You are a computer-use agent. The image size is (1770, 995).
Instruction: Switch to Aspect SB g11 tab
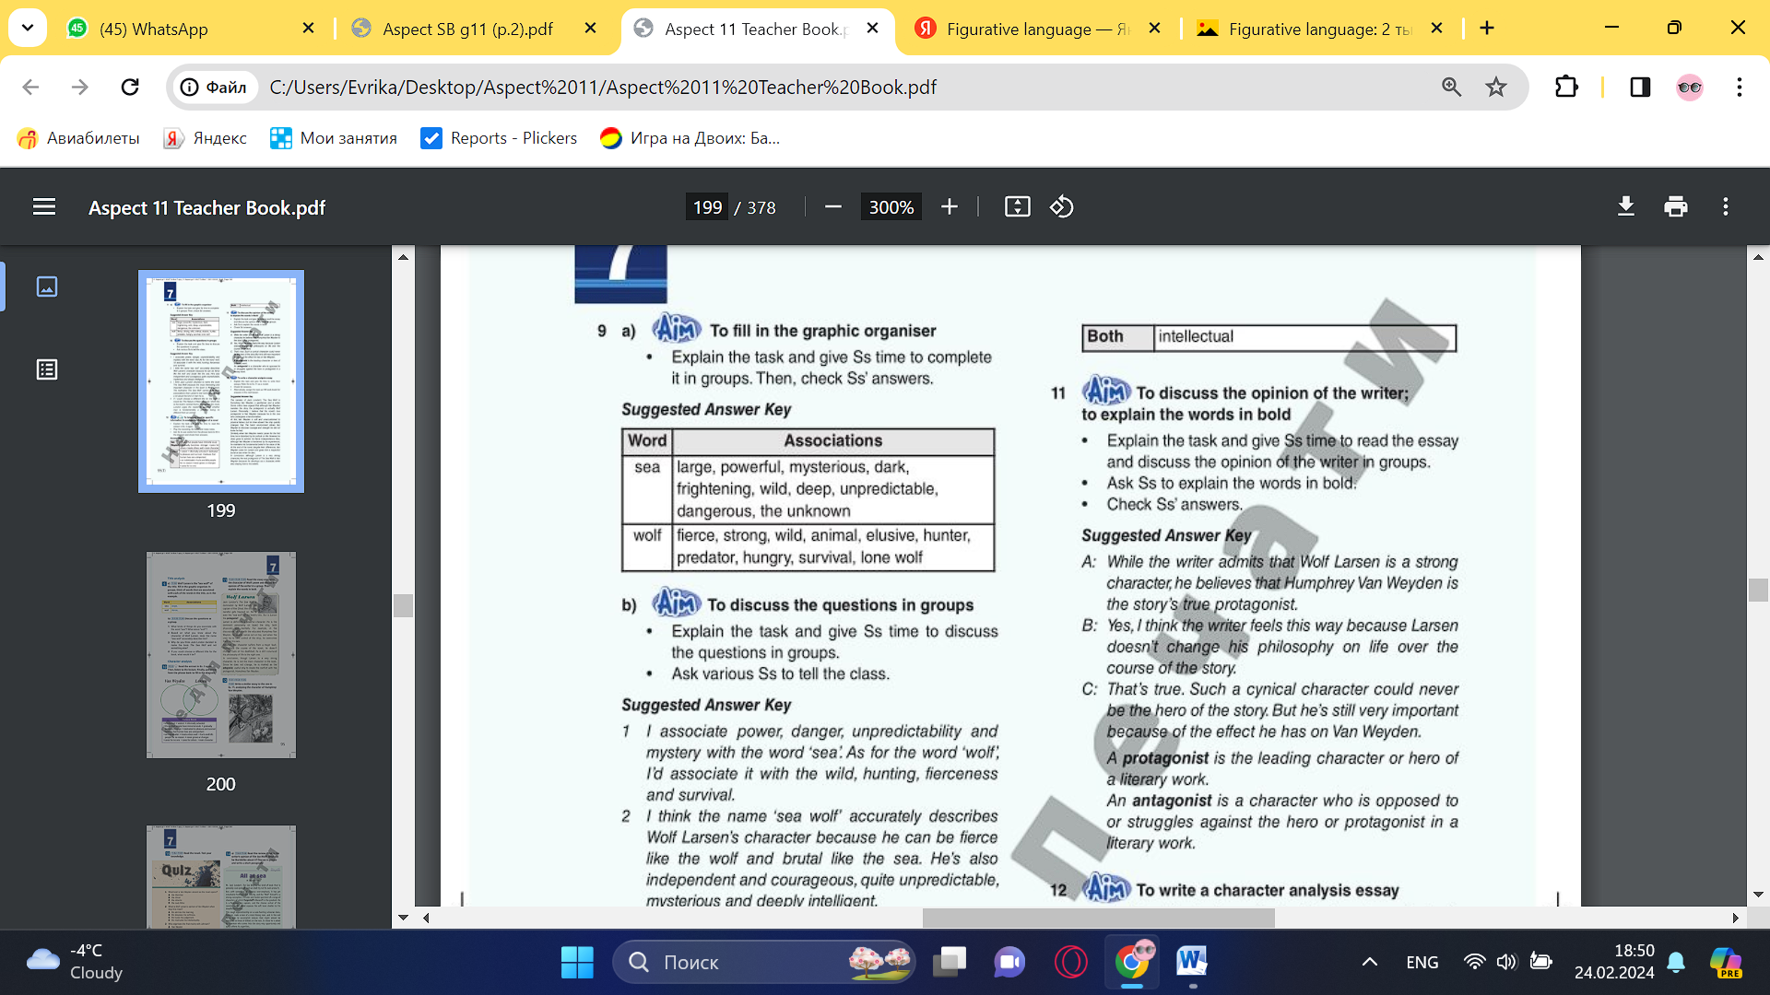tap(468, 29)
